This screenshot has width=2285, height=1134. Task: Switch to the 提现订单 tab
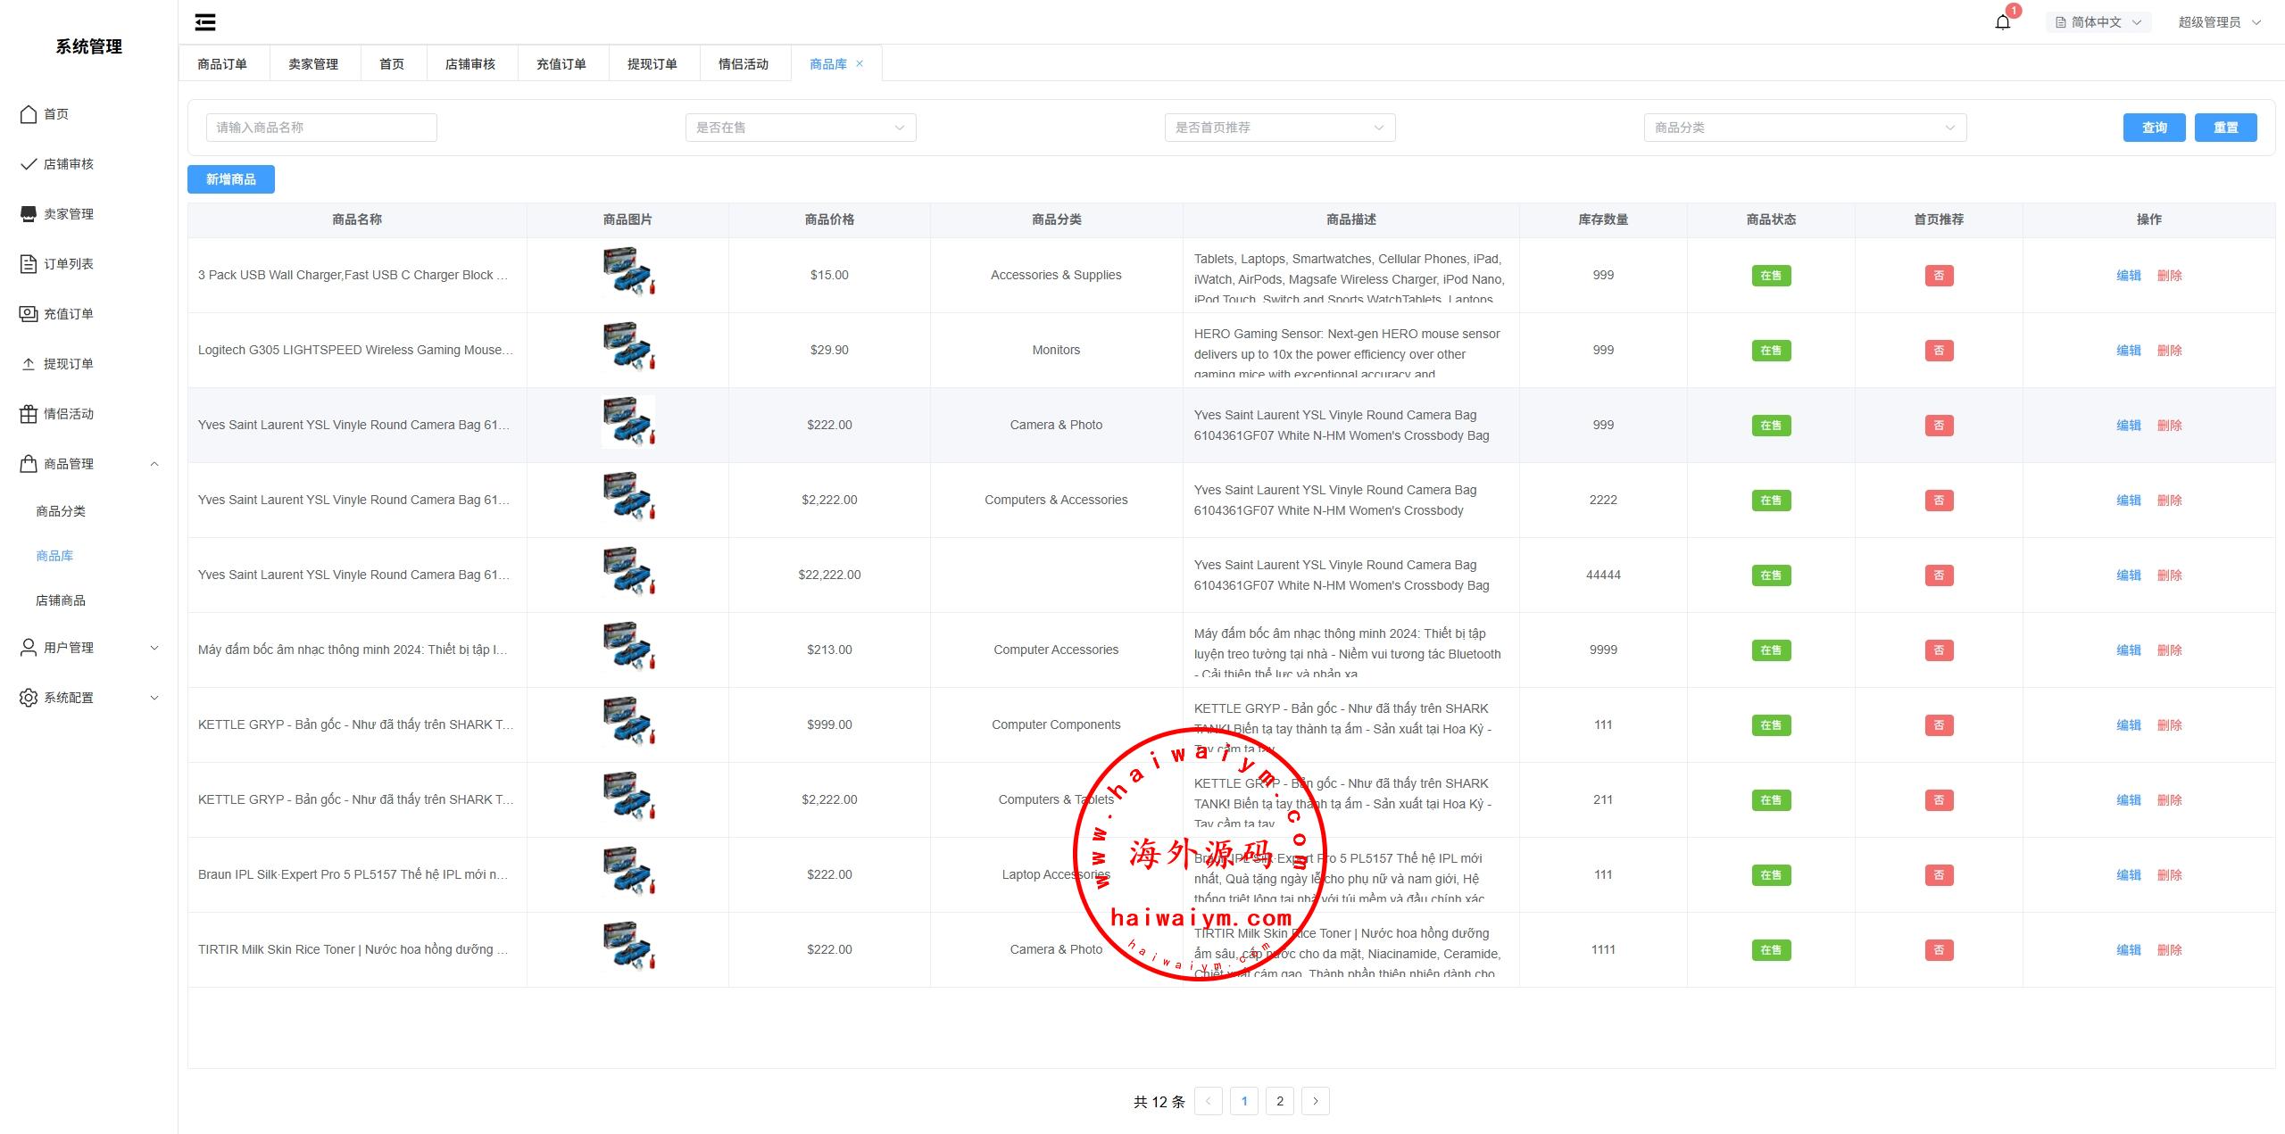(652, 64)
